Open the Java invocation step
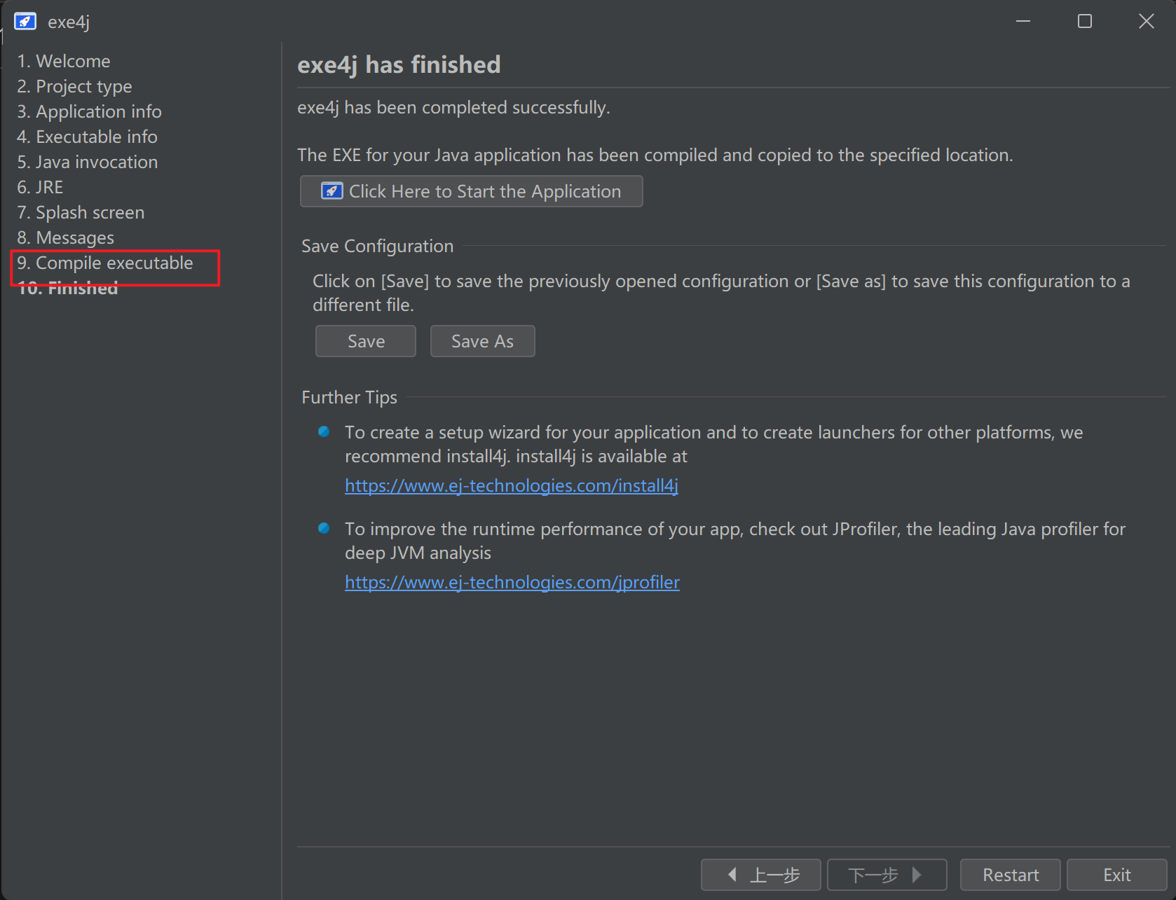 [87, 162]
